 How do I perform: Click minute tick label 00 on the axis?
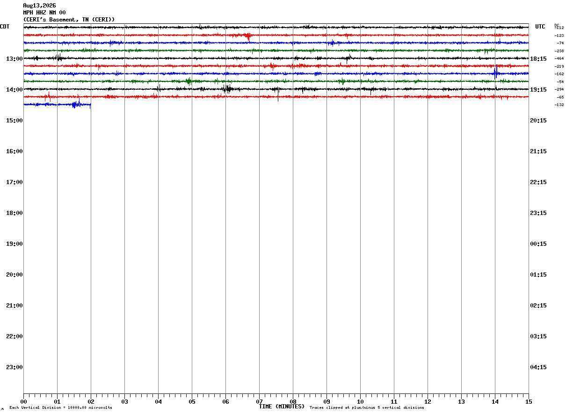pyautogui.click(x=23, y=402)
